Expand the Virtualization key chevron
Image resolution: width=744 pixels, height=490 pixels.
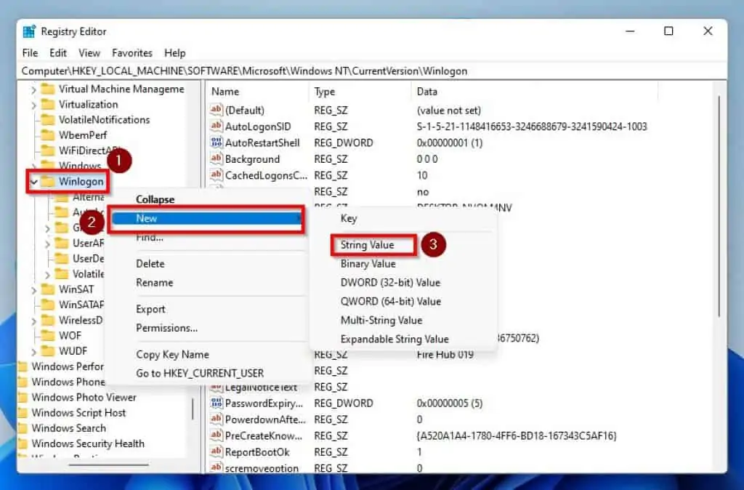tap(33, 105)
